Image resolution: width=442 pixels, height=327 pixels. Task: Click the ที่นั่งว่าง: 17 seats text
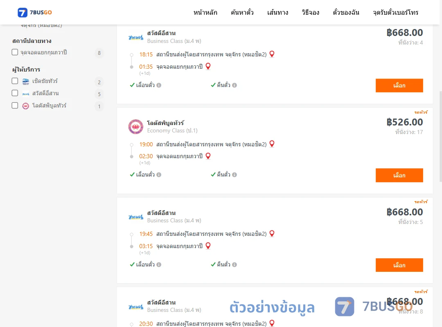pos(409,132)
